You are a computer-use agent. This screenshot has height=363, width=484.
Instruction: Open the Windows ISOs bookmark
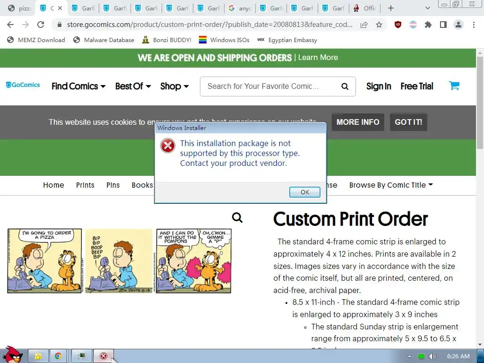(224, 40)
